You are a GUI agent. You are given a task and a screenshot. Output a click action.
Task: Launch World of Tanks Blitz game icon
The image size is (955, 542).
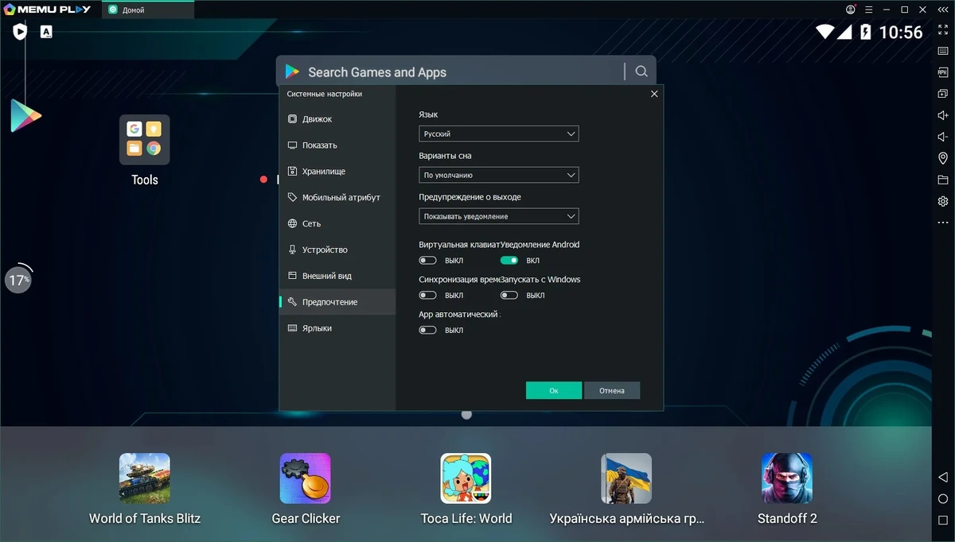(x=144, y=478)
